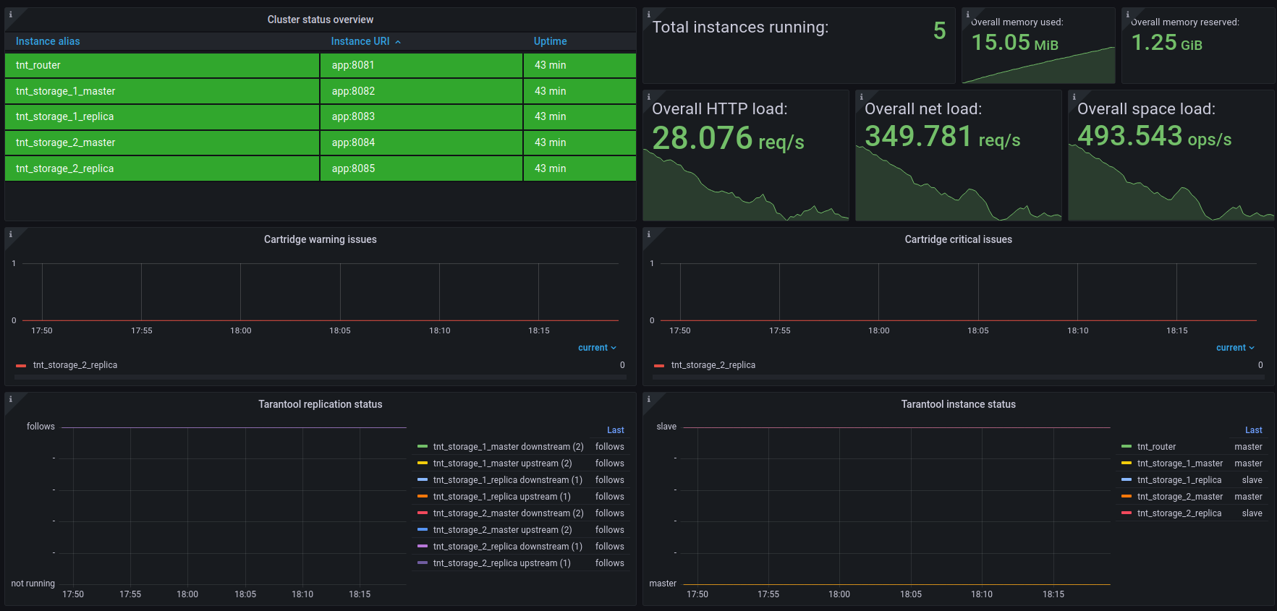Click color swatch for tnt_storage_2_master upstream (2)
The width and height of the screenshot is (1277, 611).
pos(423,530)
